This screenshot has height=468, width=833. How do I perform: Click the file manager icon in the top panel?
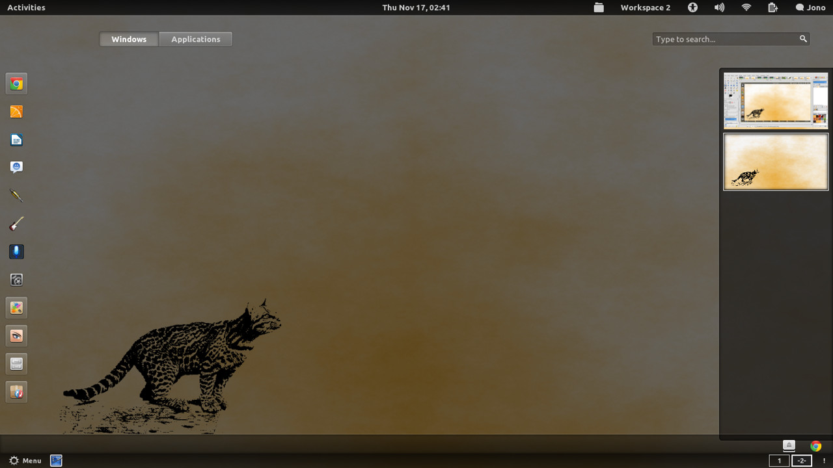598,7
